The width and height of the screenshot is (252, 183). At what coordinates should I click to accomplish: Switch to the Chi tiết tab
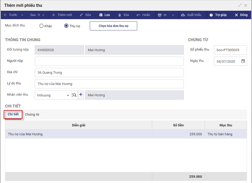point(13,114)
